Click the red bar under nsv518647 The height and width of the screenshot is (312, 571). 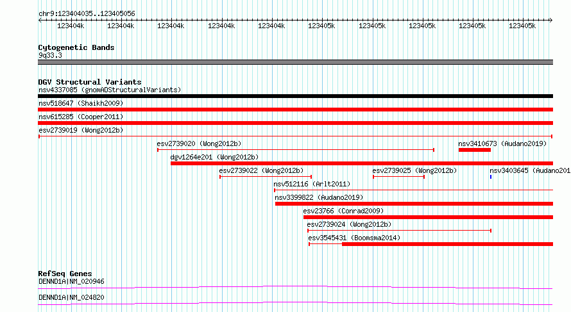click(x=295, y=110)
